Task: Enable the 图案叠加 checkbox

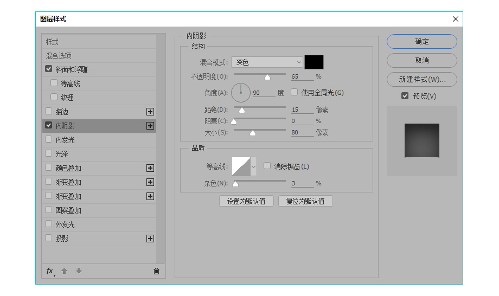Action: [49, 209]
